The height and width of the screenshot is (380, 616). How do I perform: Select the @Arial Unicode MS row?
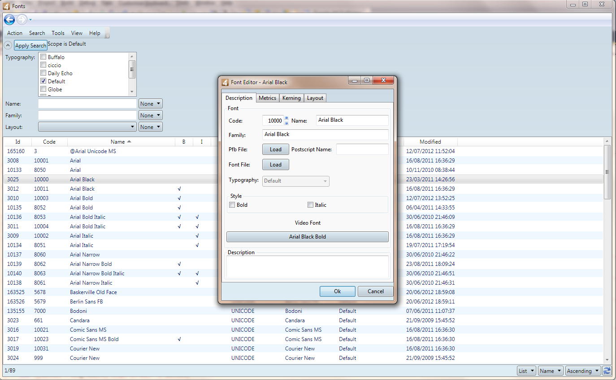(x=304, y=151)
